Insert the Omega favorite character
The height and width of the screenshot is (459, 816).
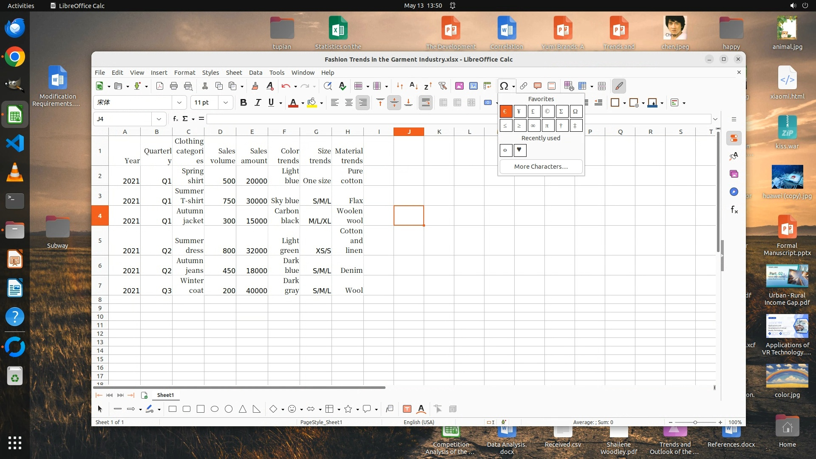coord(575,111)
